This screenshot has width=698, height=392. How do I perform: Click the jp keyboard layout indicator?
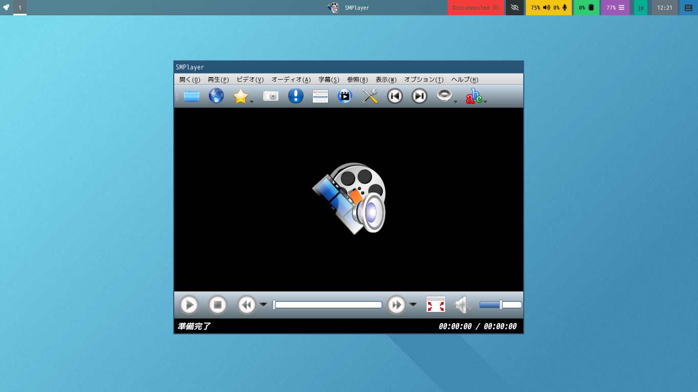[x=641, y=8]
